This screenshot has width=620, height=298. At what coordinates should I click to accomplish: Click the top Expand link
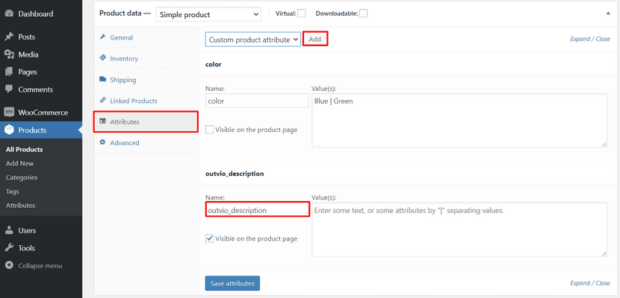[x=580, y=39]
